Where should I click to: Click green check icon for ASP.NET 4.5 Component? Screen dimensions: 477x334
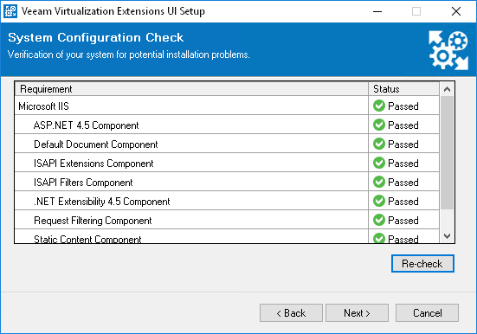379,125
